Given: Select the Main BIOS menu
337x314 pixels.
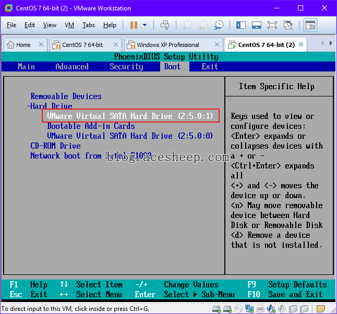Looking at the screenshot, I should point(26,66).
